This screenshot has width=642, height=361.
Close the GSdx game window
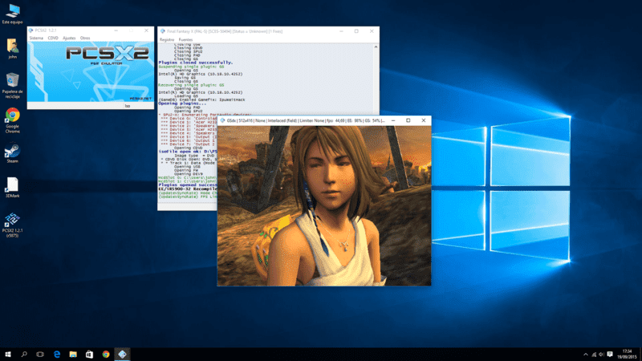tap(424, 121)
